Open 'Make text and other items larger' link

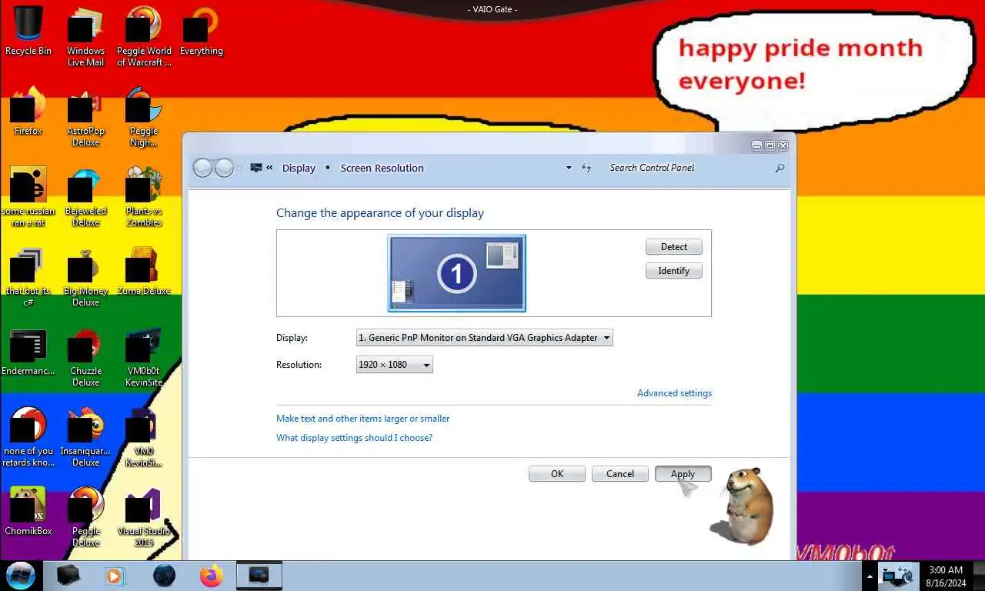pyautogui.click(x=362, y=419)
